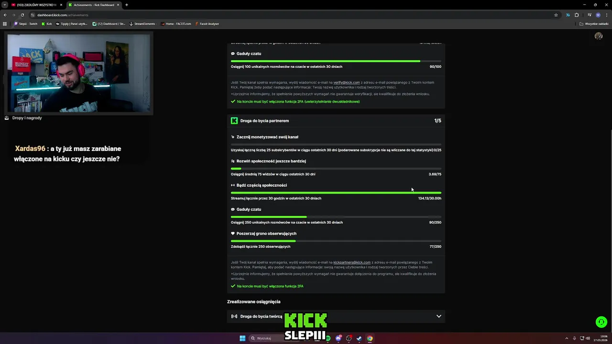This screenshot has width=612, height=344.
Task: Open the Kick bookmark
Action: click(x=47, y=24)
